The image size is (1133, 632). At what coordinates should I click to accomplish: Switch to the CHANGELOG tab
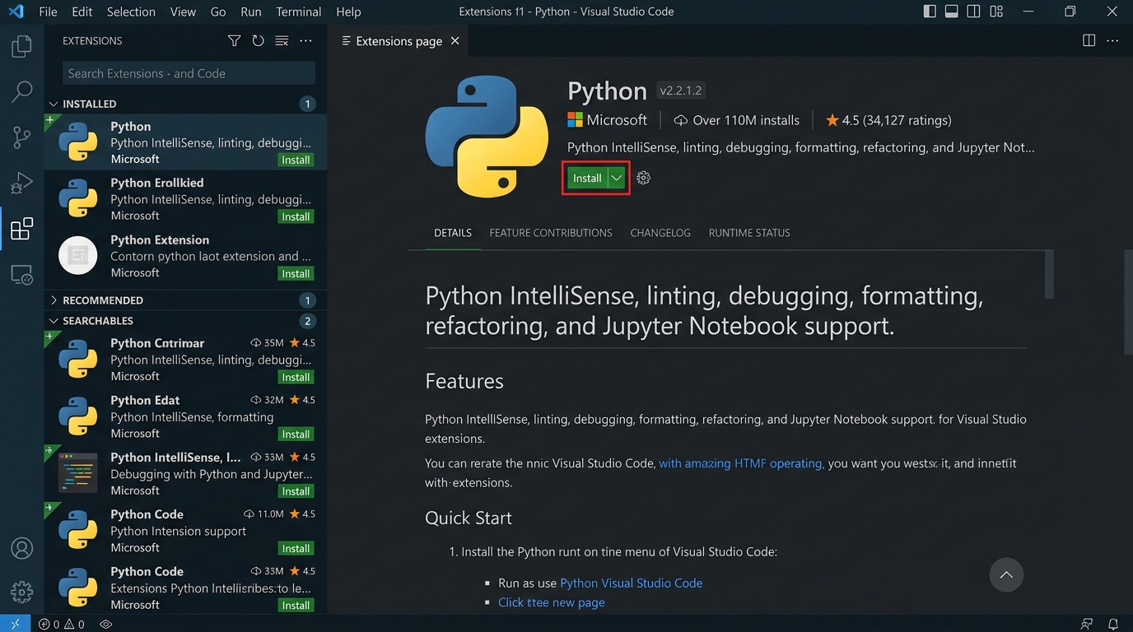(x=660, y=233)
